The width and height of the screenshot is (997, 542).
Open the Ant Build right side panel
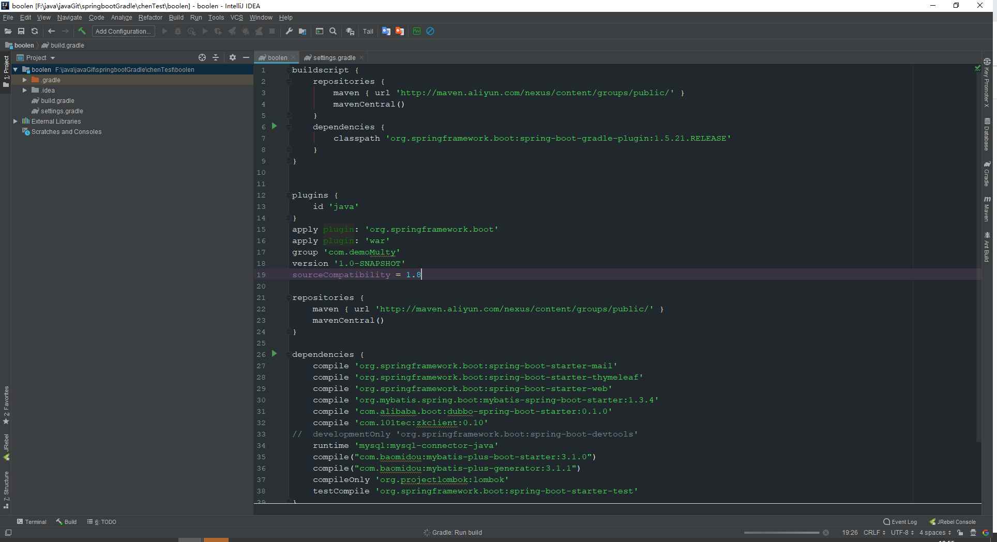pyautogui.click(x=987, y=247)
